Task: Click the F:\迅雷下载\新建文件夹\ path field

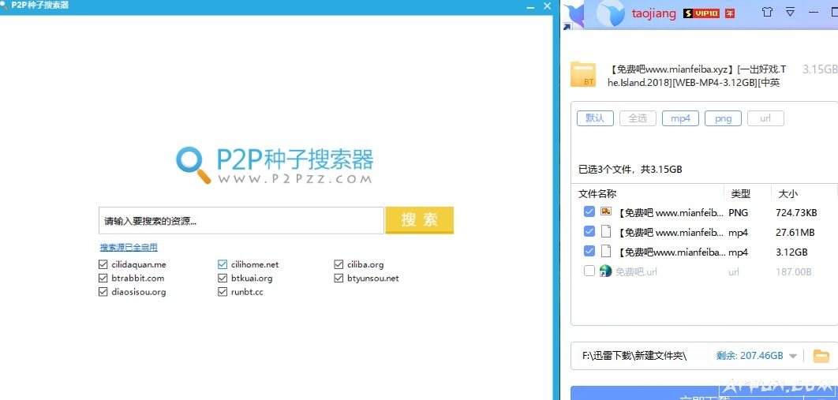Action: [x=635, y=356]
